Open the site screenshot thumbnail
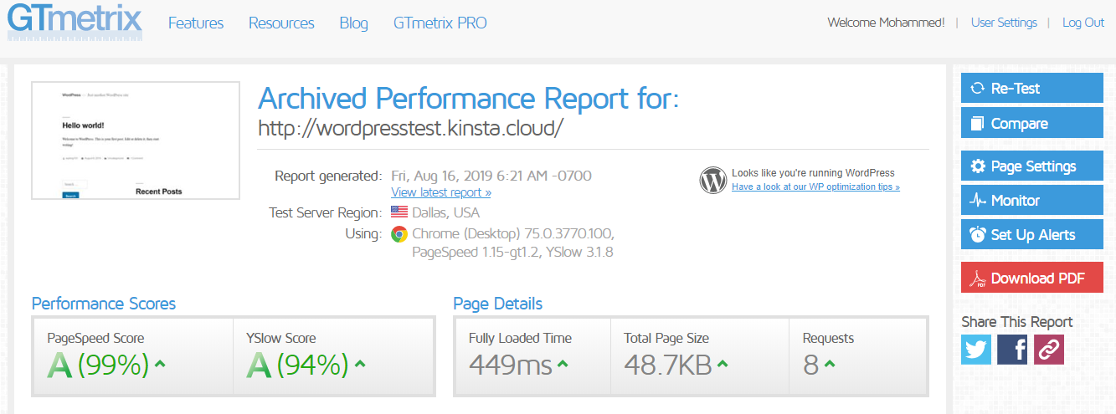 tap(136, 141)
